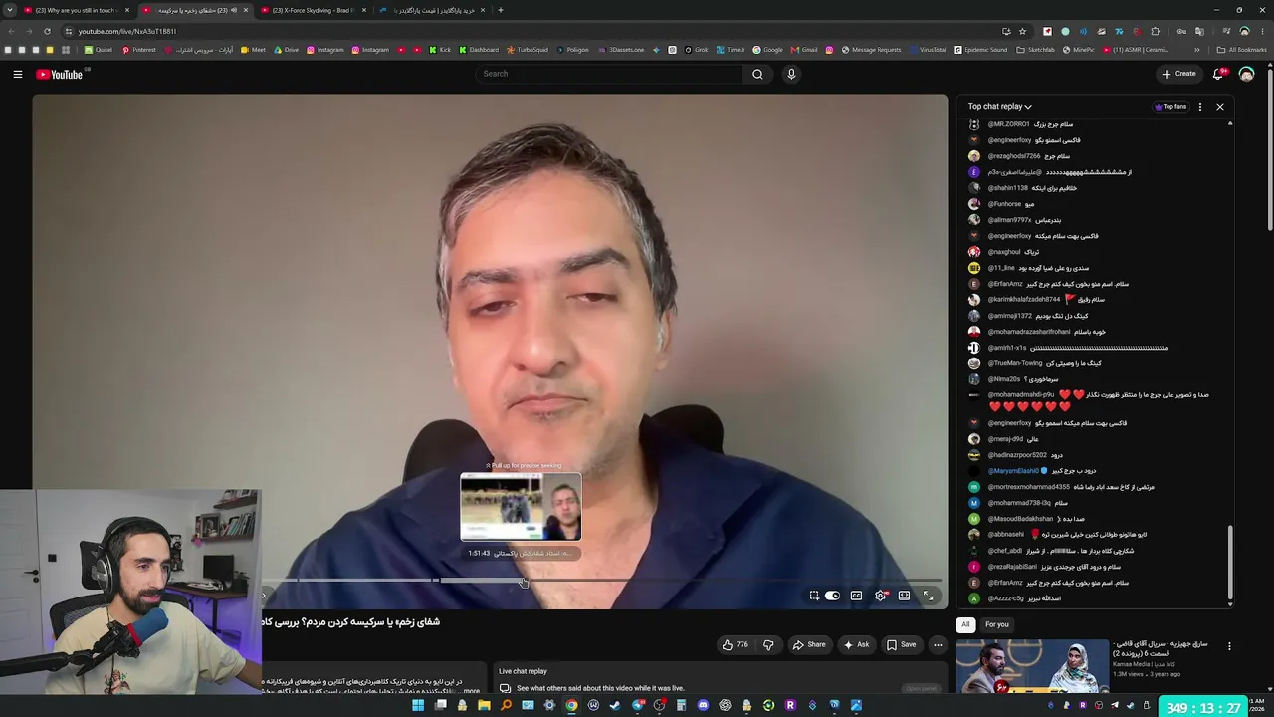Click the chat replay scrollbar
The width and height of the screenshot is (1274, 717).
click(x=1230, y=564)
